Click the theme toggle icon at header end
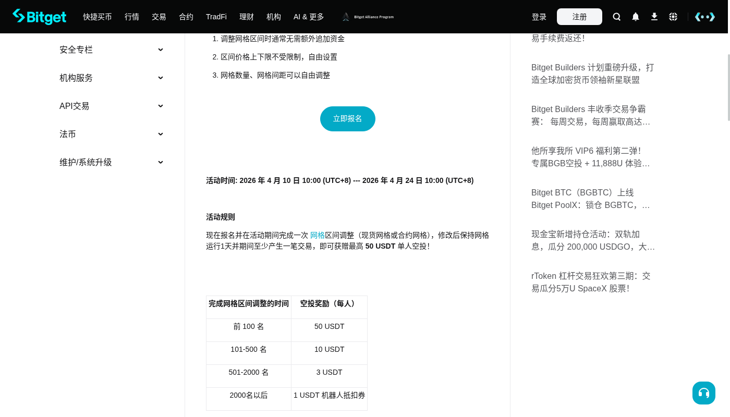 [705, 17]
